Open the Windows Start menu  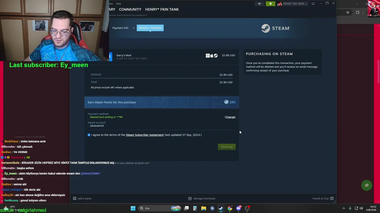133,208
